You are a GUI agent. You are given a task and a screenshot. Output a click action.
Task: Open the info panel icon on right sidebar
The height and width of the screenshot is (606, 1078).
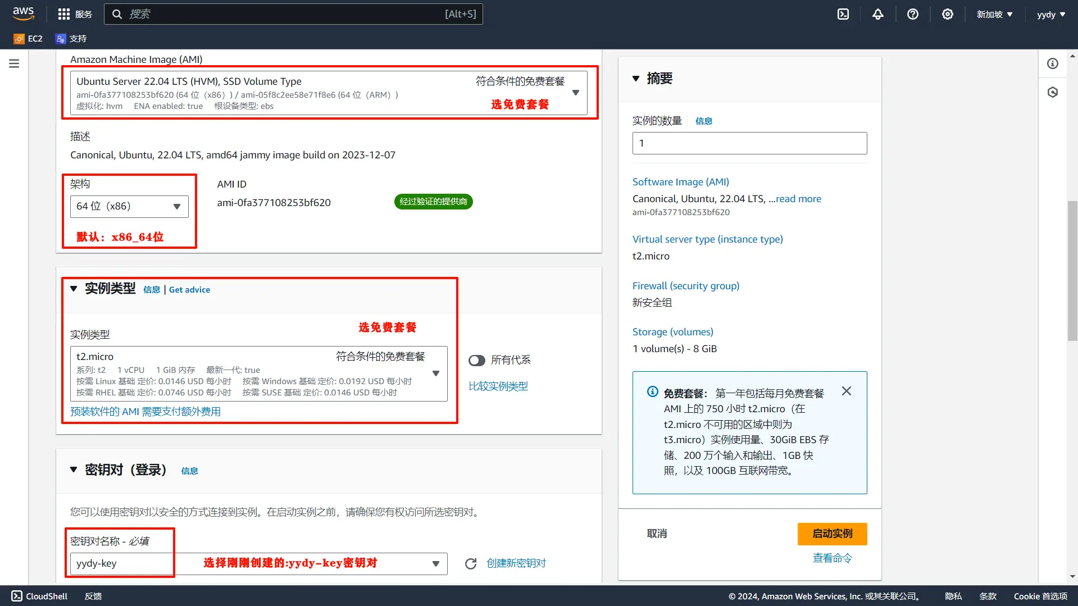point(1053,63)
